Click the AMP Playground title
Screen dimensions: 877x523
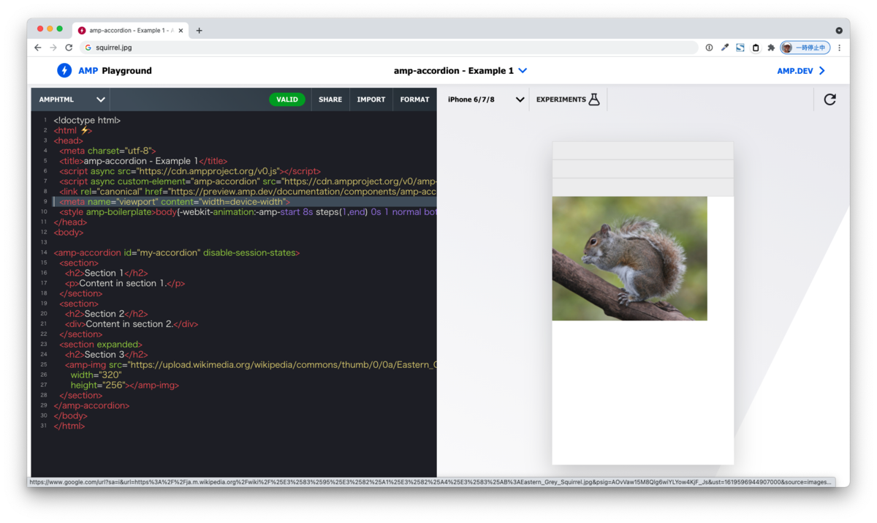[x=115, y=71]
